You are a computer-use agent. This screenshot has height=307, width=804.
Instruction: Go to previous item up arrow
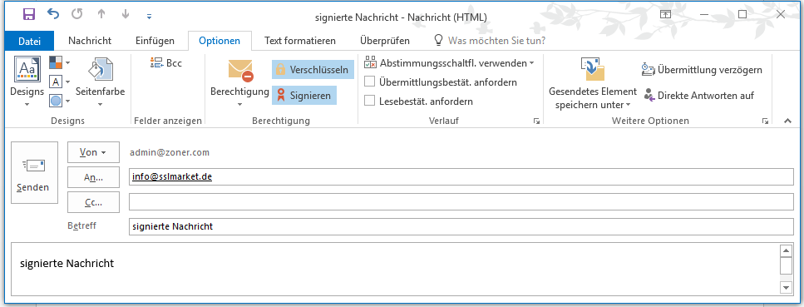[101, 15]
